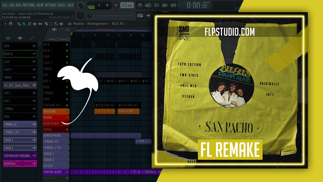323x182 pixels.
Task: Select the Mute tool in playlist toolbar
Action: tap(35, 24)
